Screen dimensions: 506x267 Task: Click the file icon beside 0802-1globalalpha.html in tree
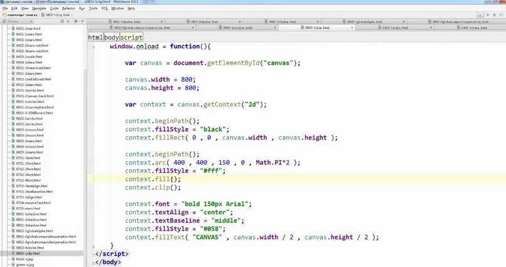13,231
